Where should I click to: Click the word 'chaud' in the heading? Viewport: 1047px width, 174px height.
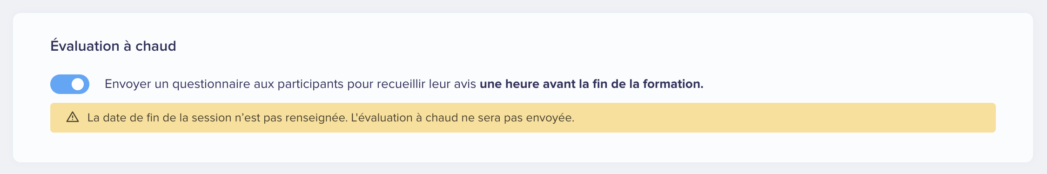[156, 46]
